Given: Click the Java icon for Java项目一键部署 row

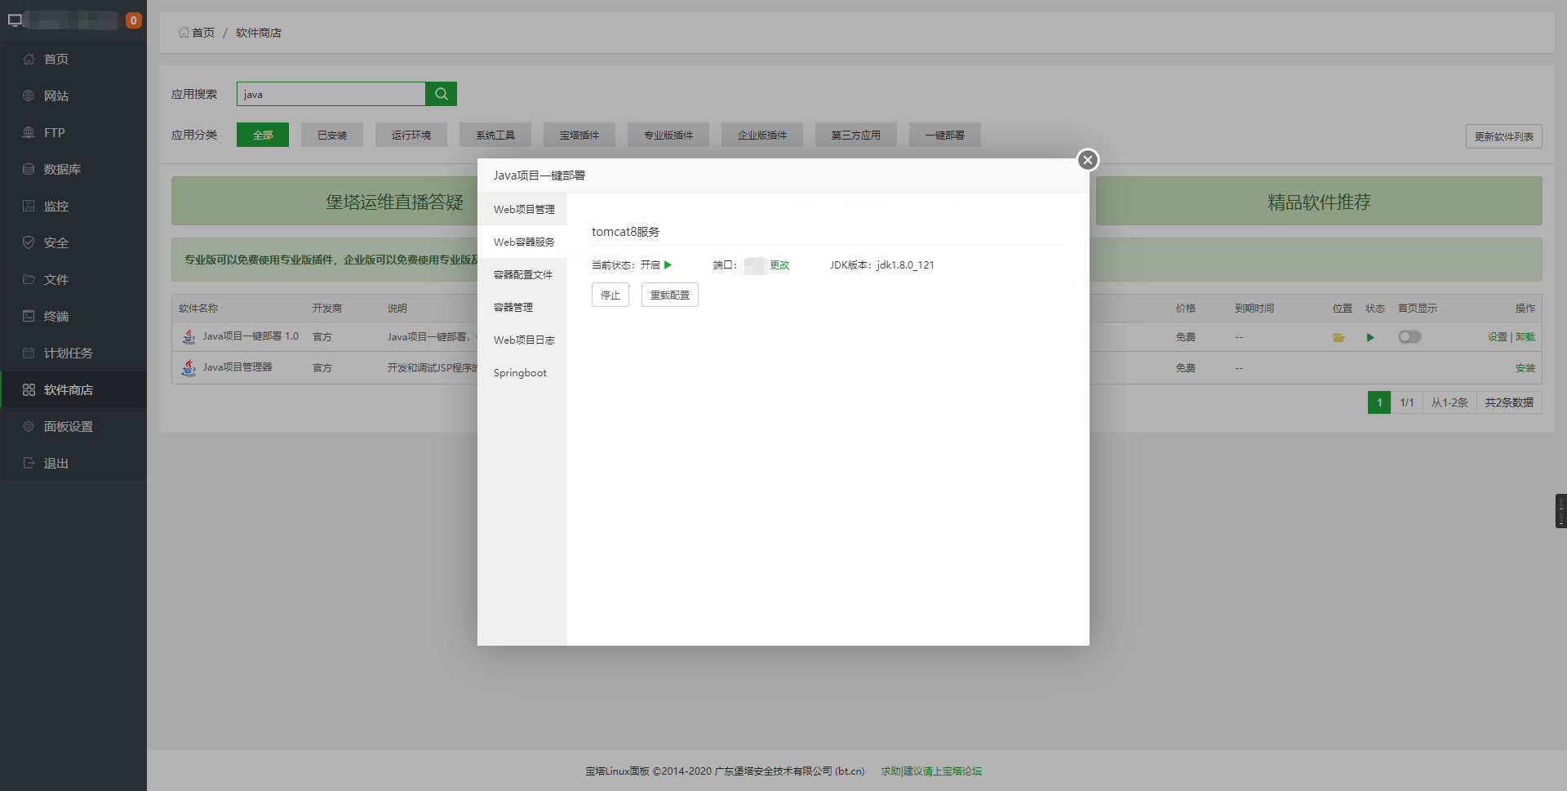Looking at the screenshot, I should pos(189,336).
